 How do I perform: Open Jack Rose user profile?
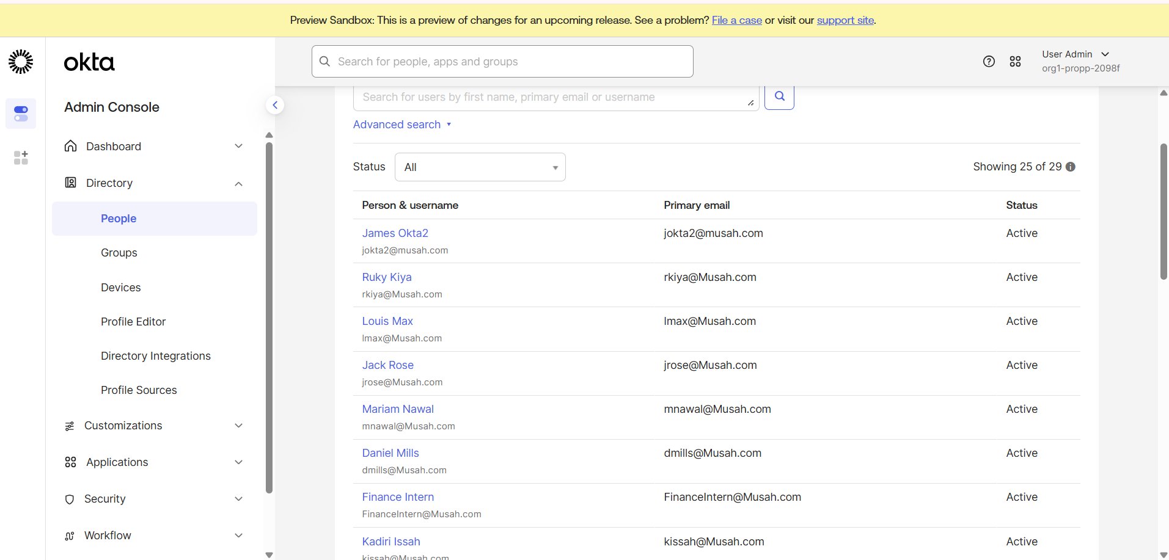pos(388,365)
